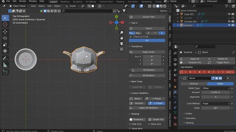Click the Shade Flat button
The height and width of the screenshot is (132, 236).
(156, 120)
